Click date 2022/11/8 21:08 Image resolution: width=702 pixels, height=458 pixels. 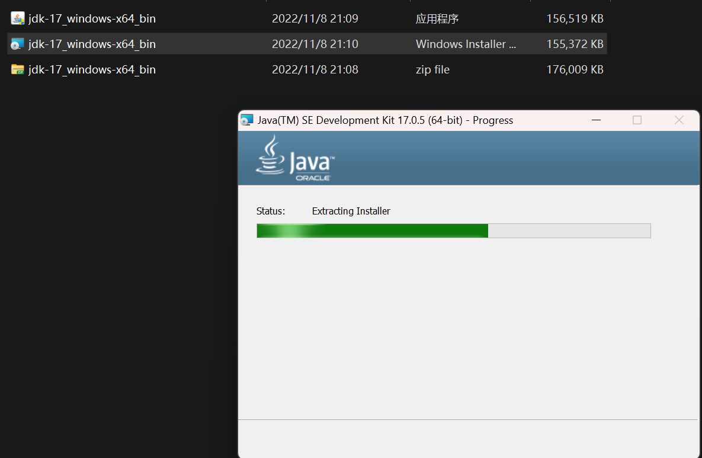coord(315,69)
